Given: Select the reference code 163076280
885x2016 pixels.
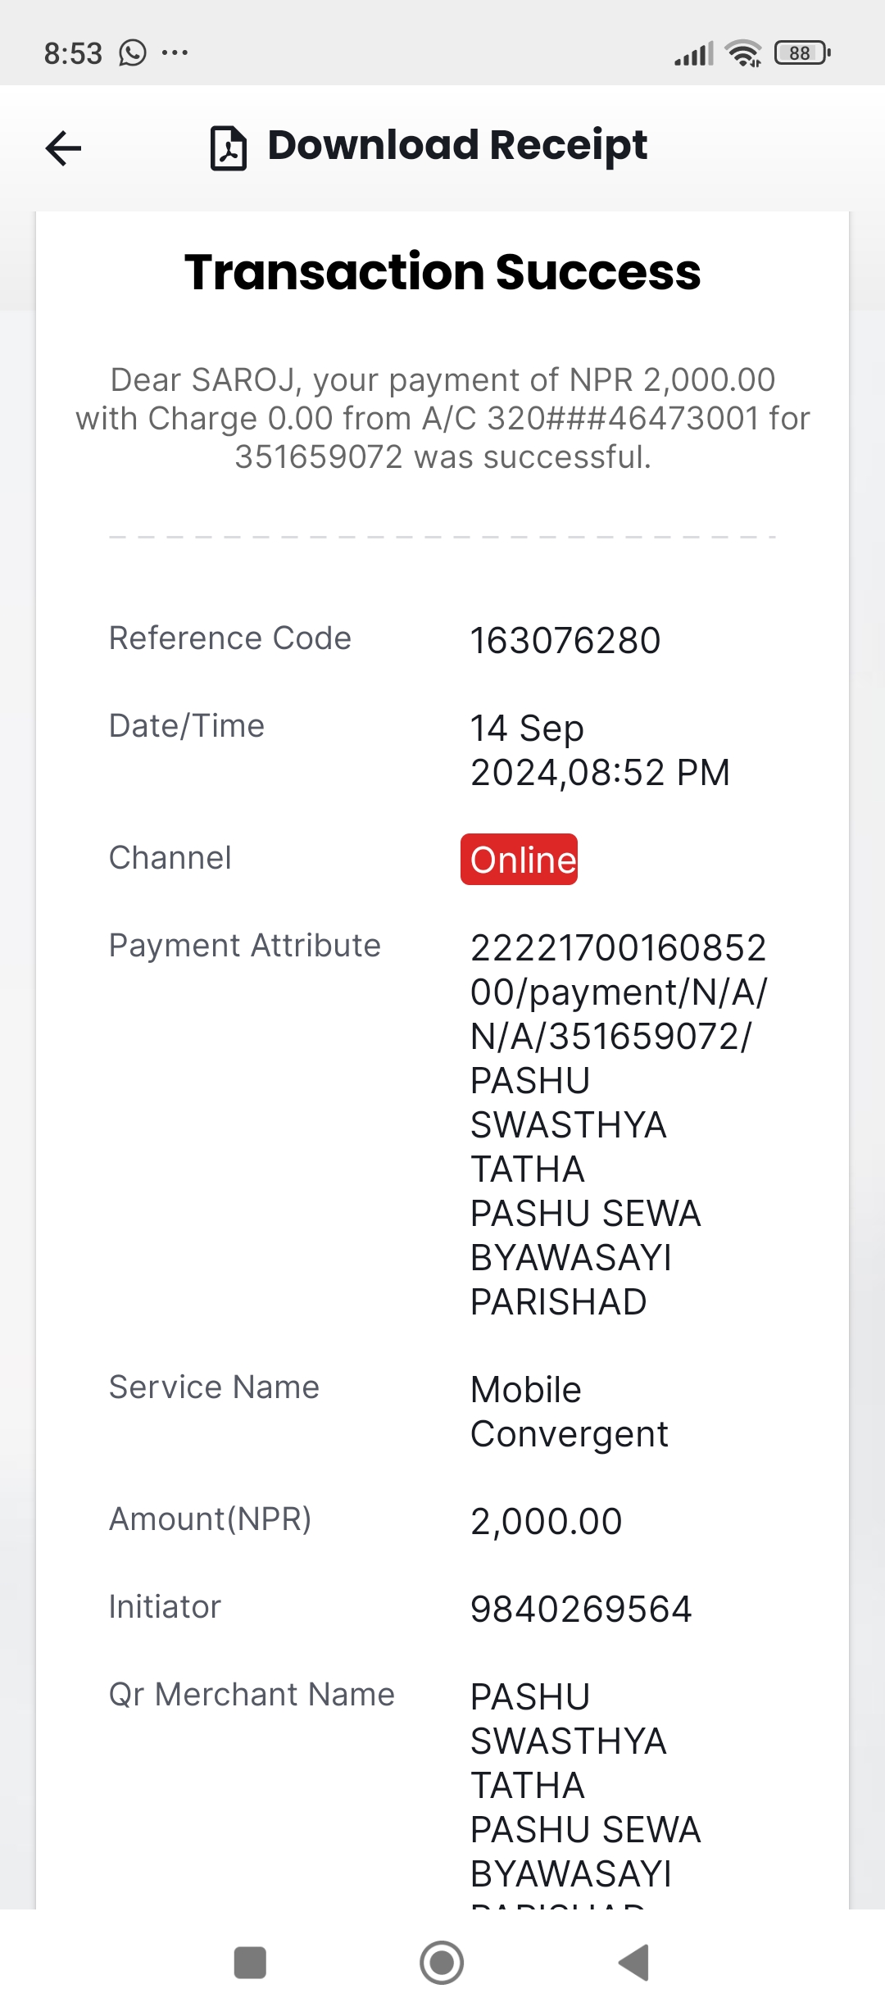Looking at the screenshot, I should pos(565,640).
